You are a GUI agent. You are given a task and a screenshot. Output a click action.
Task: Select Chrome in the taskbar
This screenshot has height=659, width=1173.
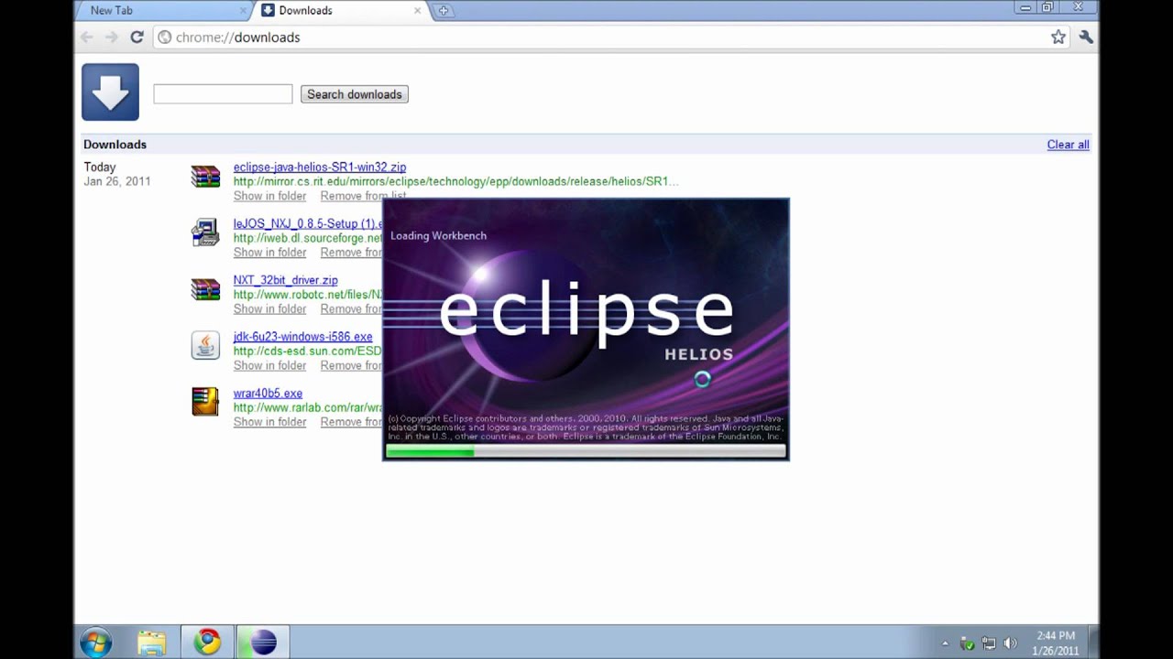(x=207, y=643)
